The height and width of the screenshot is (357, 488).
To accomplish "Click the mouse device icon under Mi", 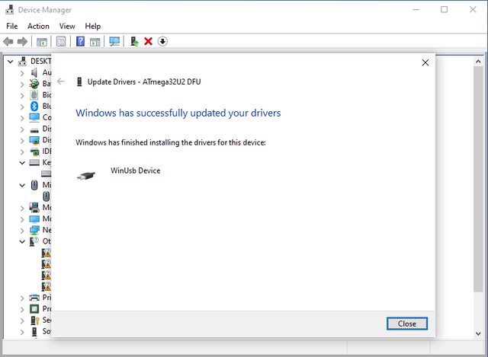I will tap(46, 196).
